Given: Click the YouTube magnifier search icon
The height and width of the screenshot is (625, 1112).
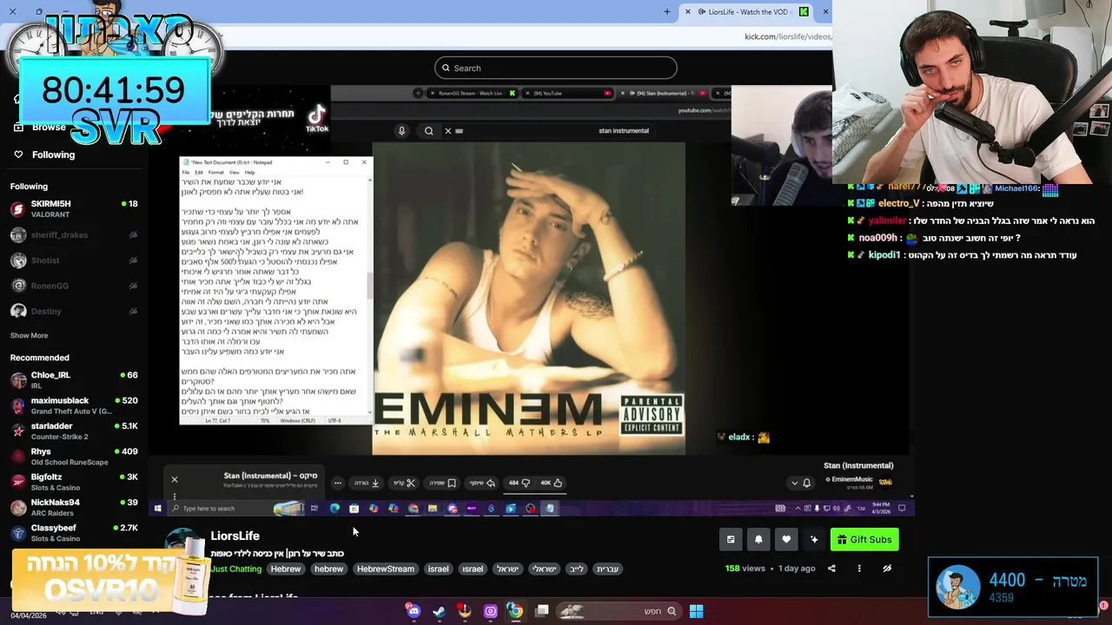Looking at the screenshot, I should point(428,131).
